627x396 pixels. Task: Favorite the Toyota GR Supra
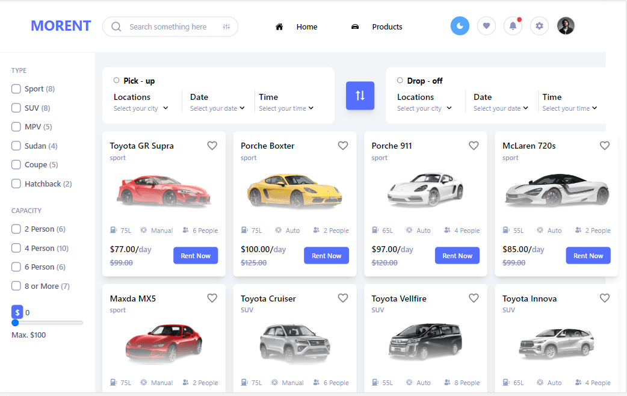pos(212,146)
